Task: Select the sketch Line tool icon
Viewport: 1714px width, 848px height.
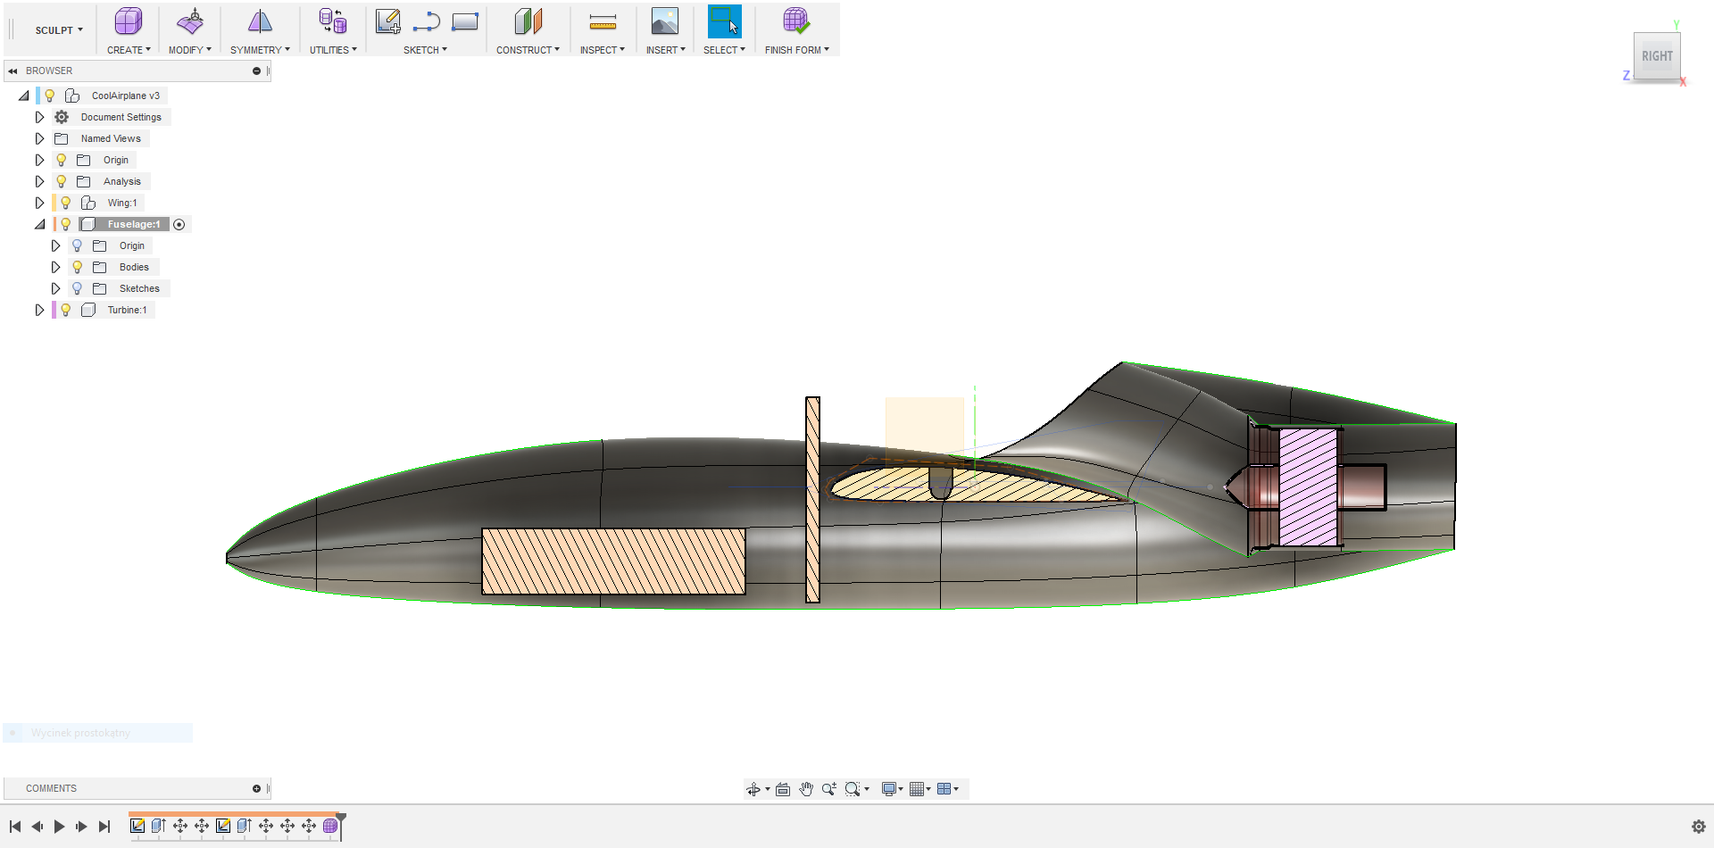Action: tap(427, 21)
